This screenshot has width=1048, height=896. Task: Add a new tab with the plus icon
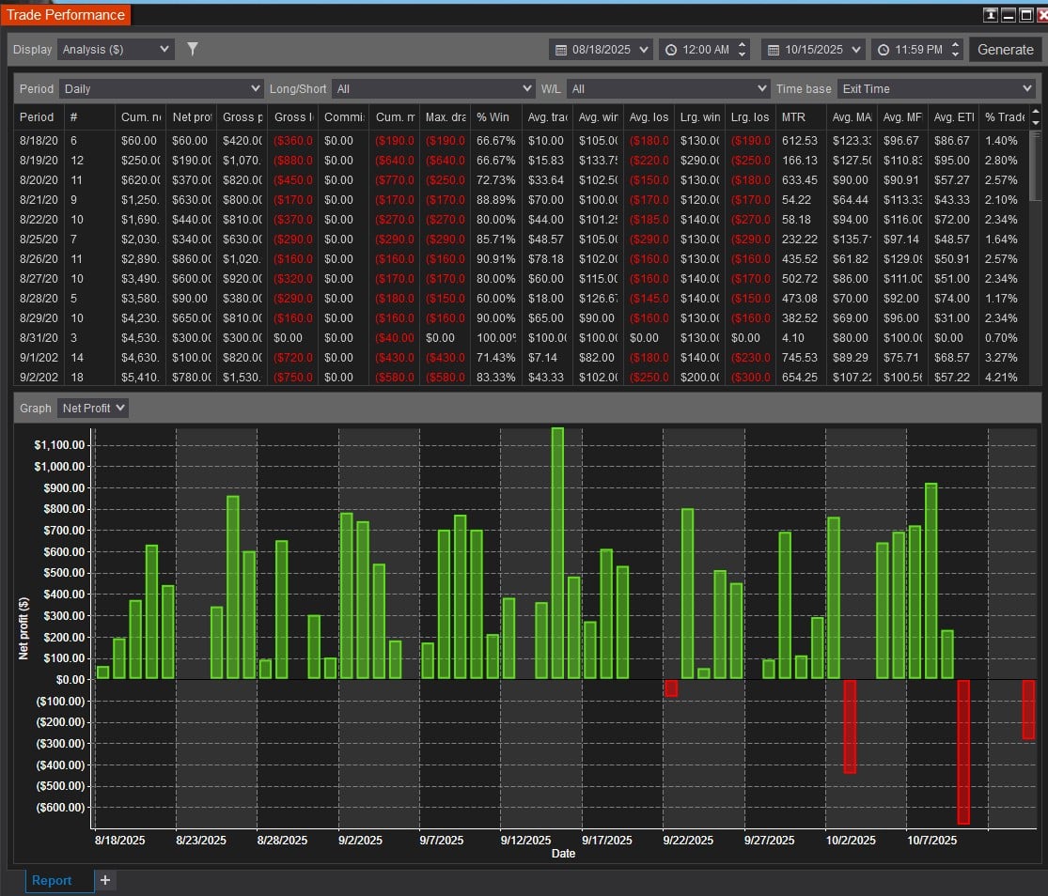(105, 880)
